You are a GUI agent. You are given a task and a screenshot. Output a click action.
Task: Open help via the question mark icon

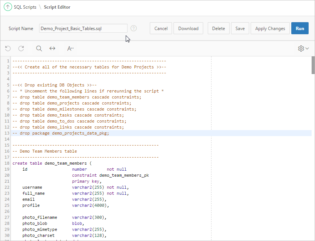[134, 28]
